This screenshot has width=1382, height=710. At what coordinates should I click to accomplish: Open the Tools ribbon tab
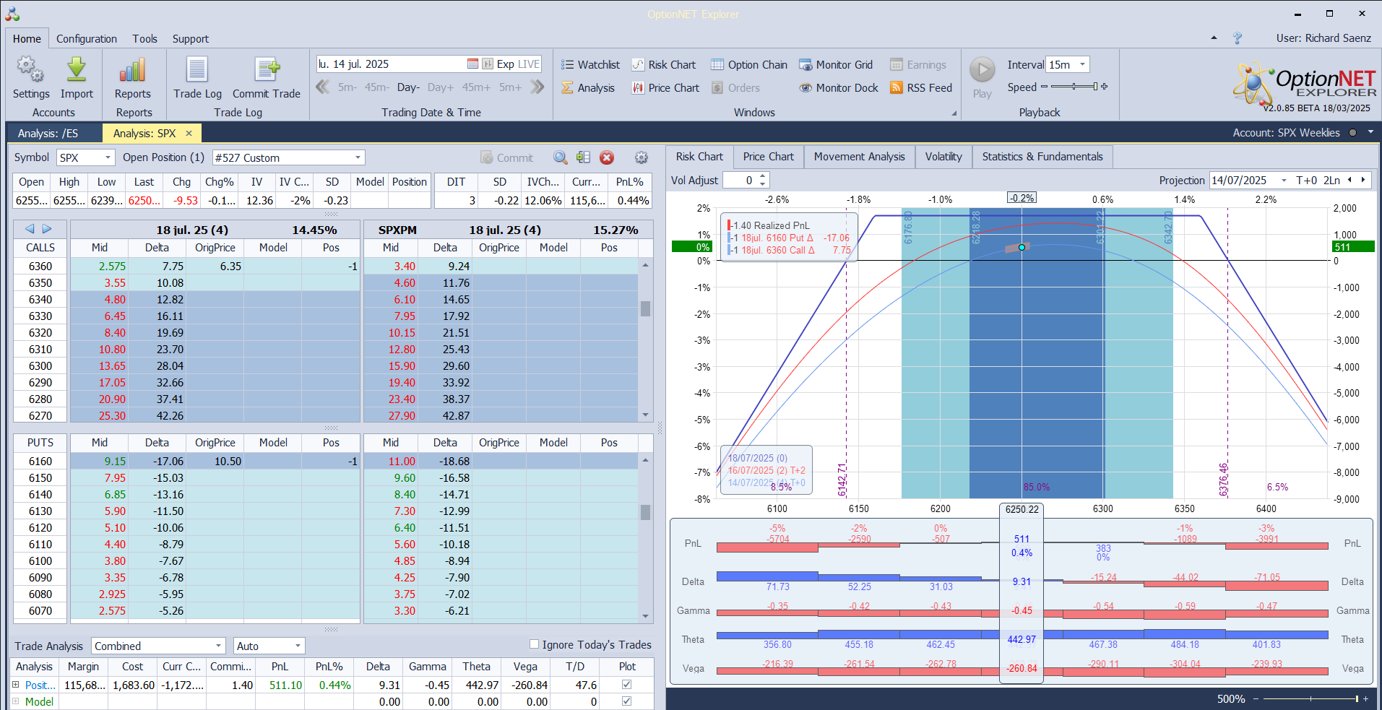coord(144,39)
